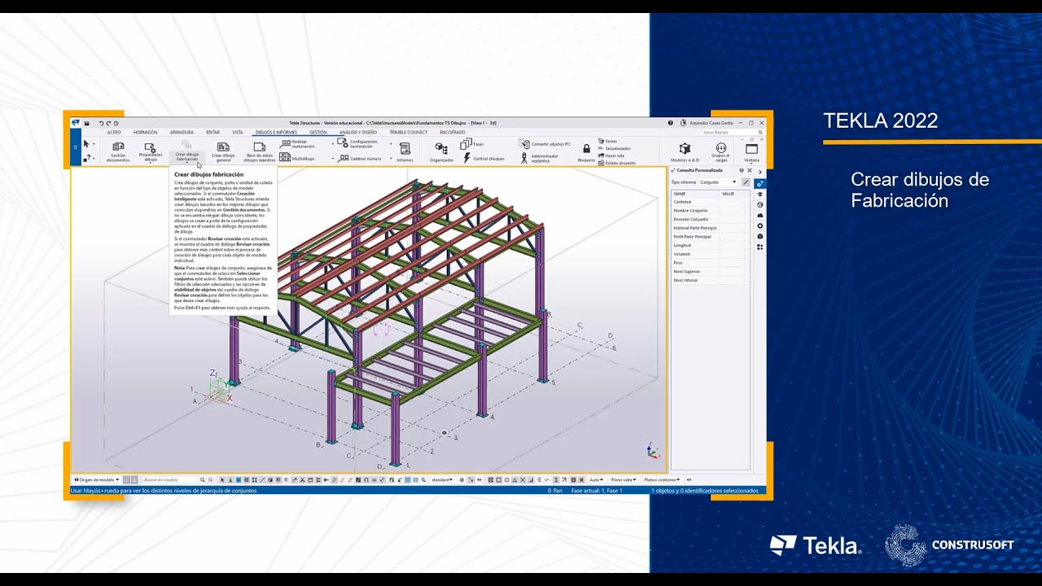Redo the last action
Screen dimensions: 1042x586
[109, 123]
